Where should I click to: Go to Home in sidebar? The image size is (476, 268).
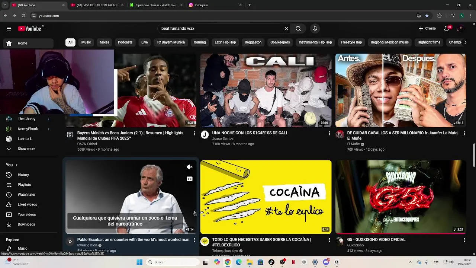(29, 43)
